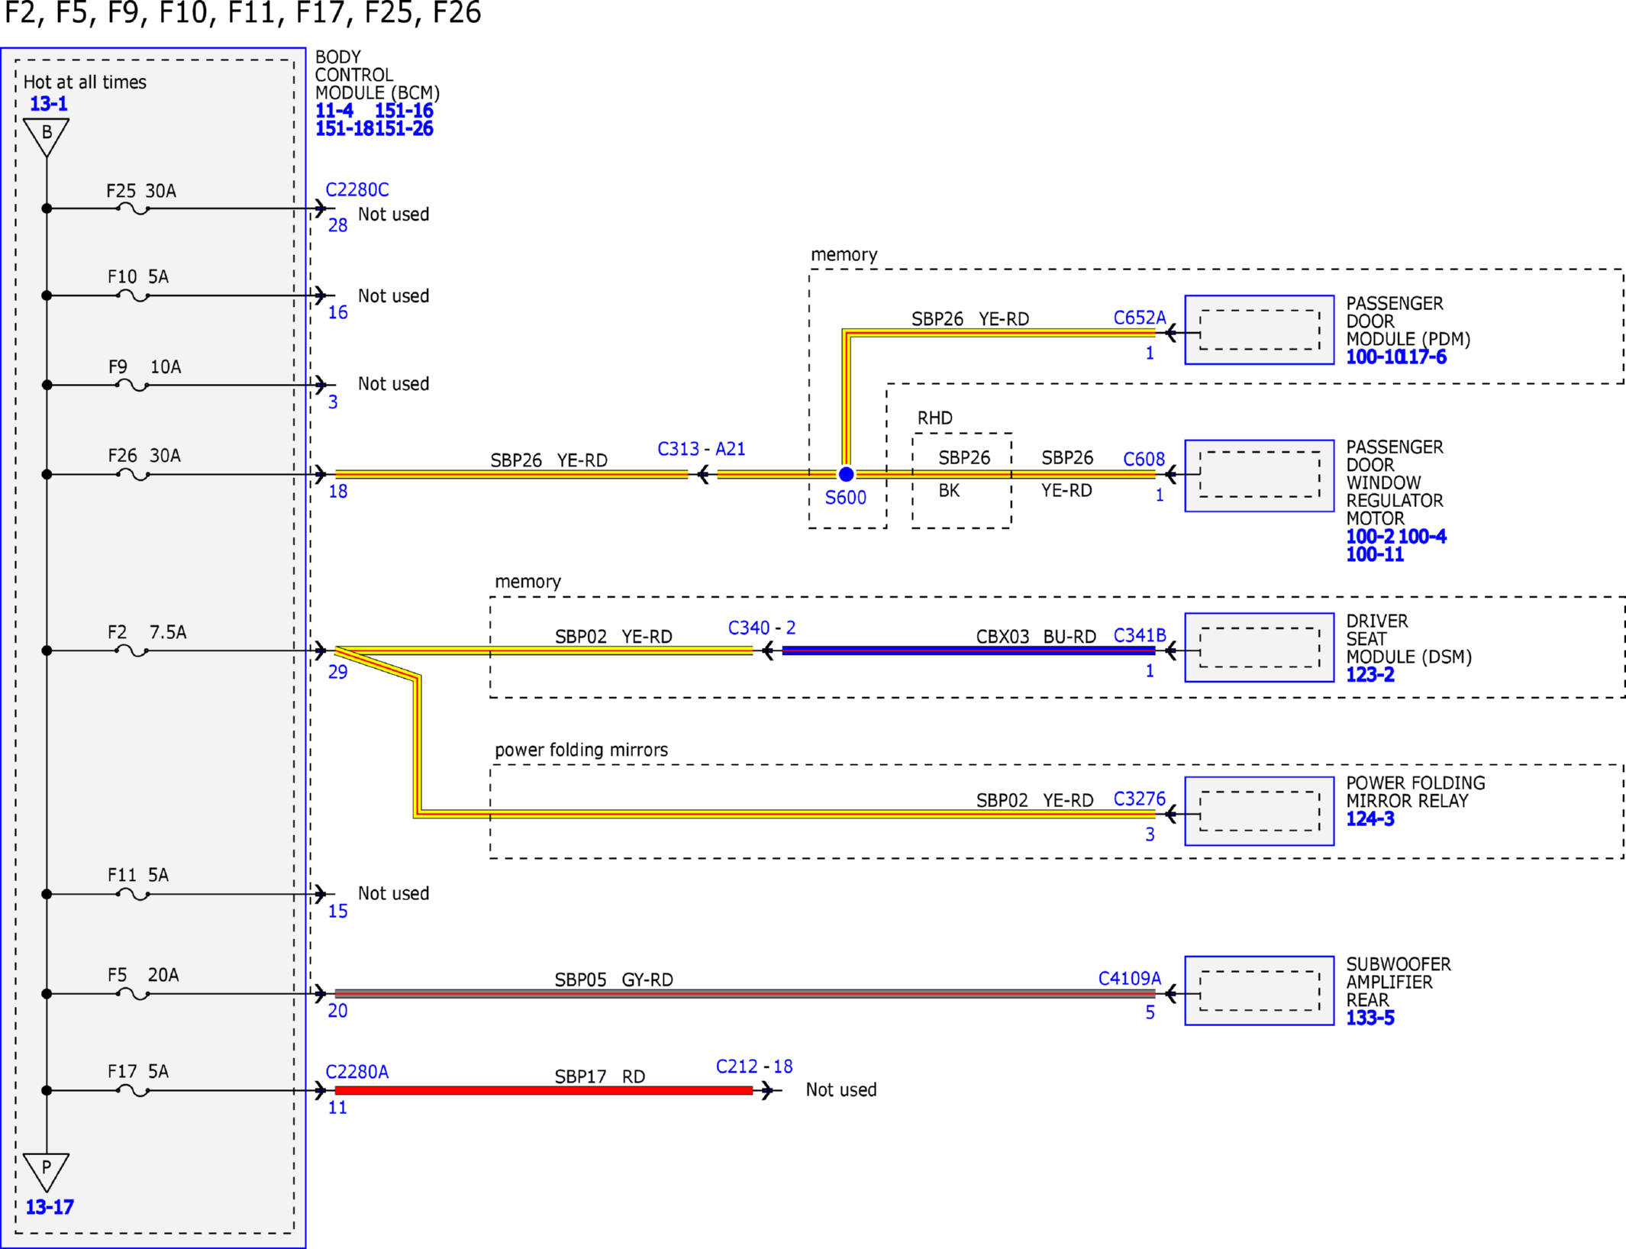The height and width of the screenshot is (1249, 1626).
Task: Click the Power Folding Mirror Relay box
Action: pyautogui.click(x=1260, y=811)
